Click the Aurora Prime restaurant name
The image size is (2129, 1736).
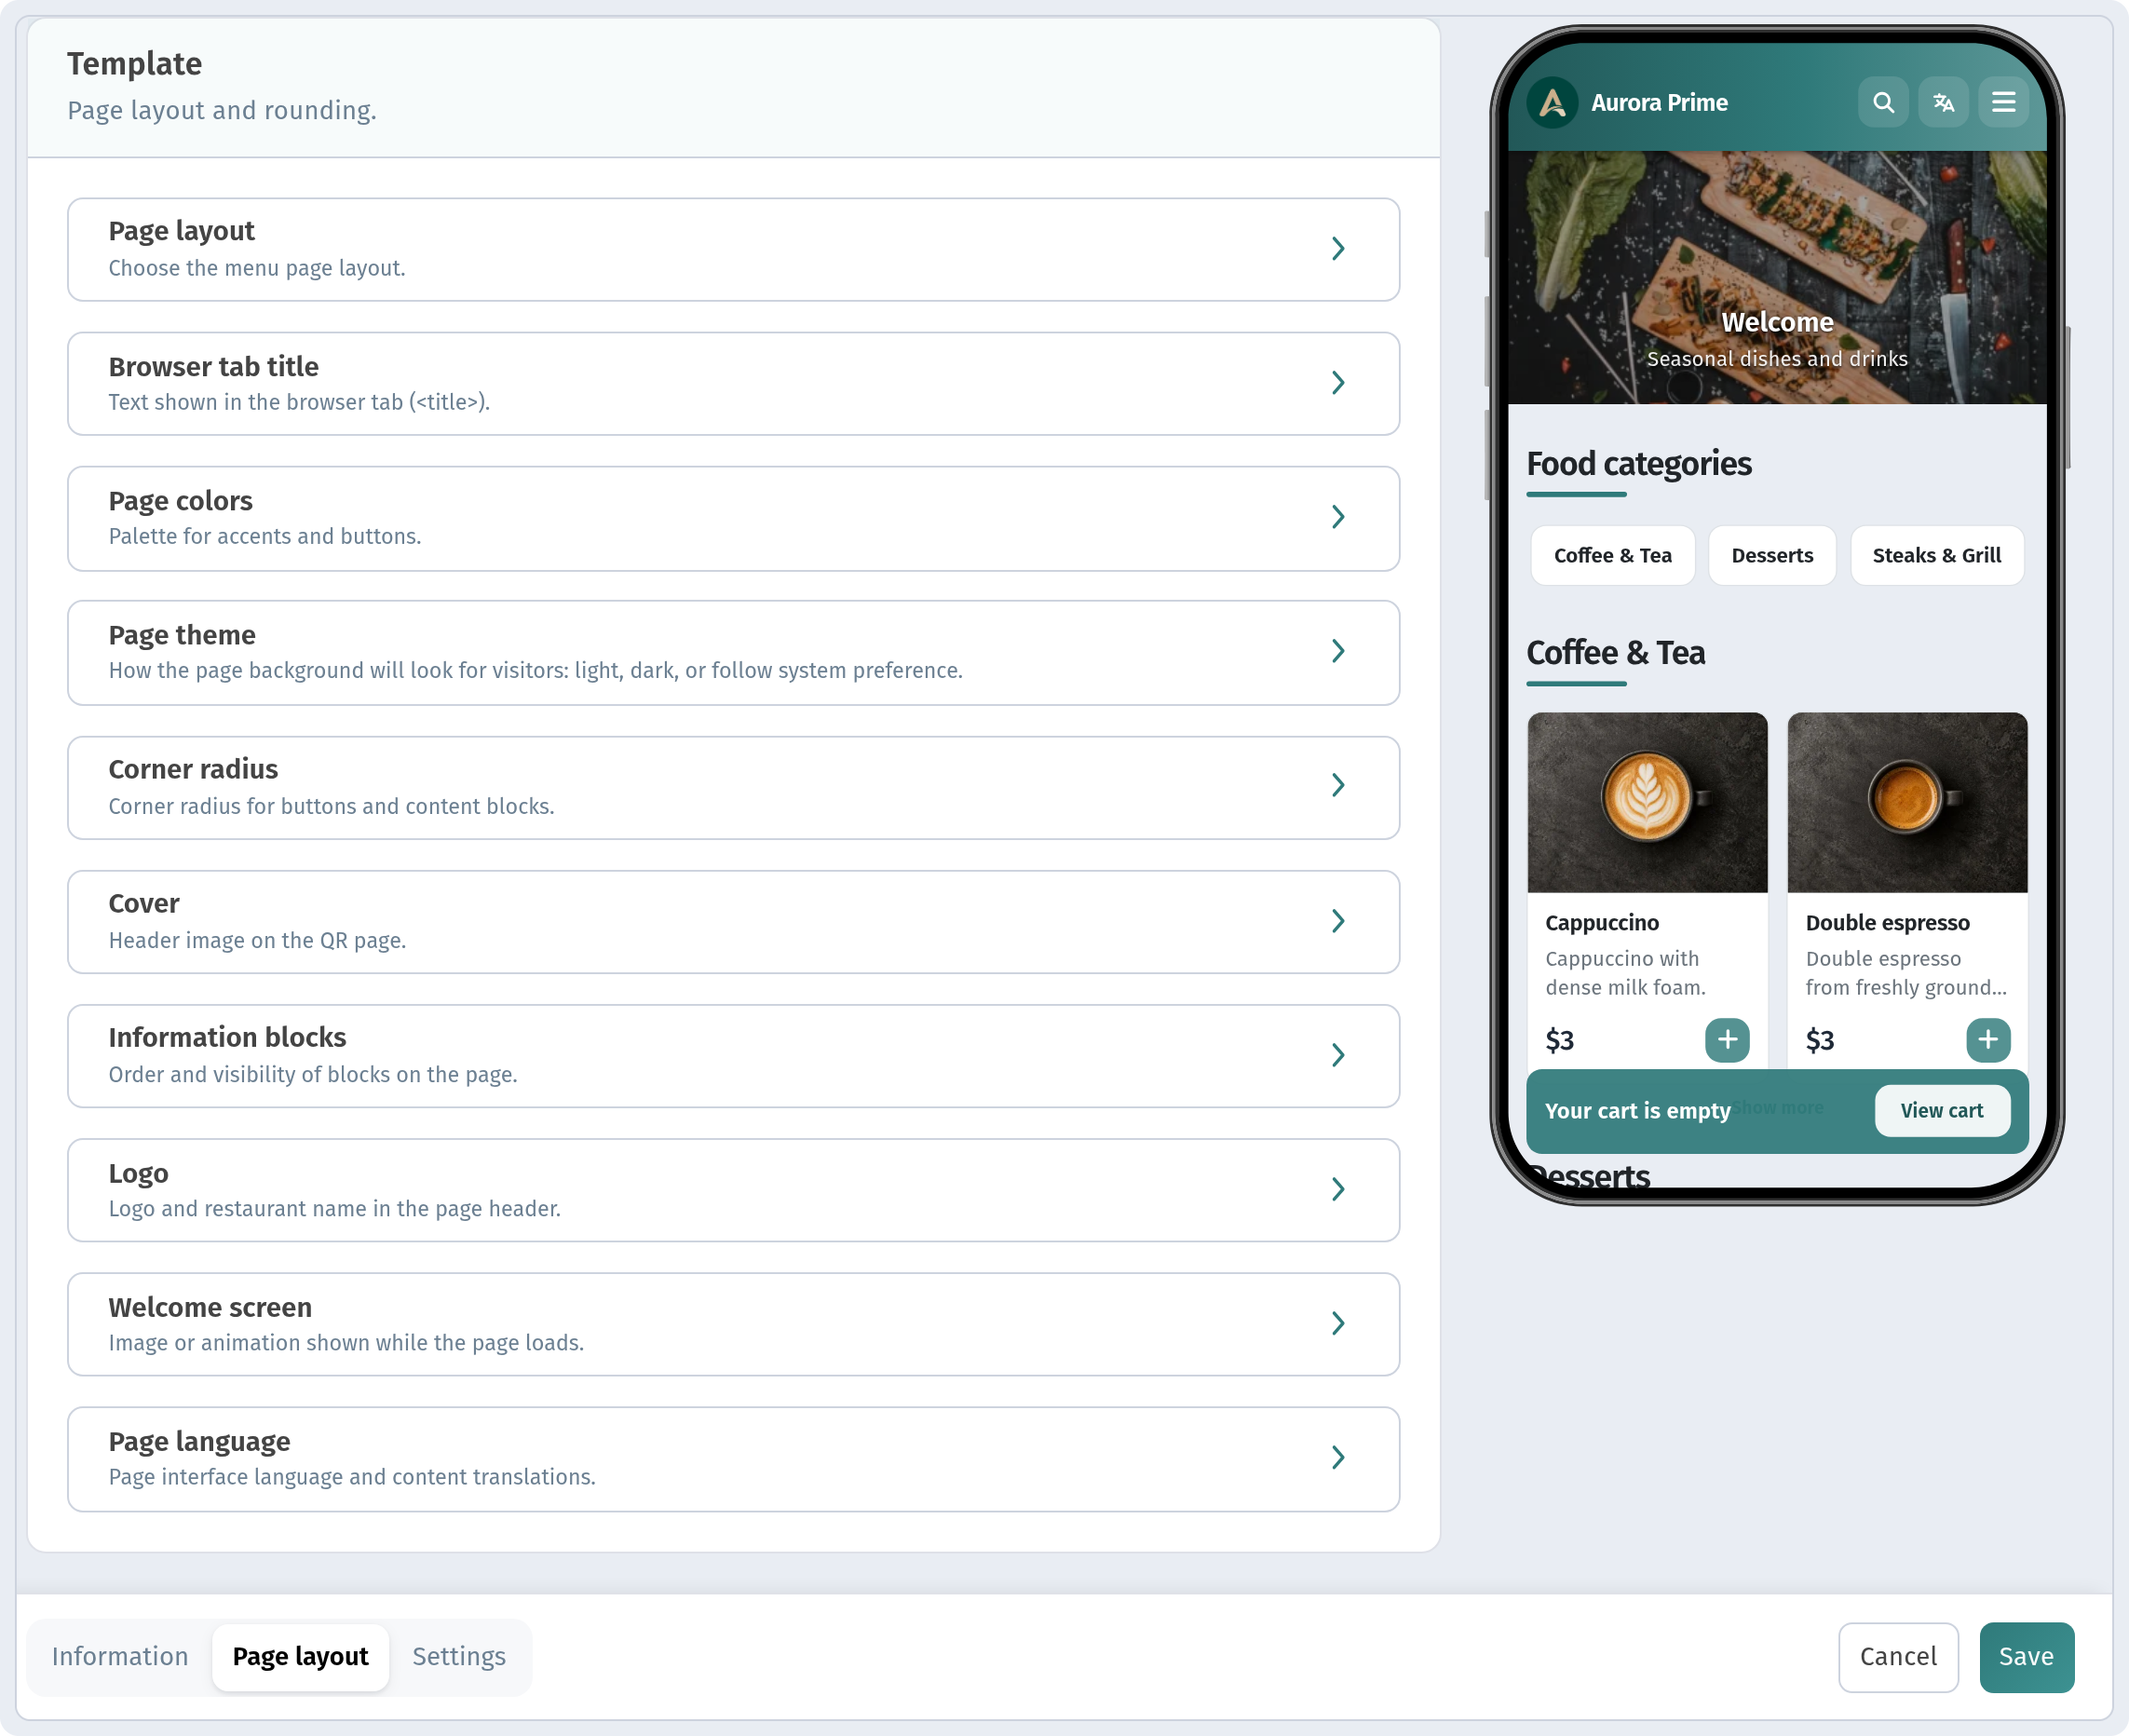[1659, 102]
